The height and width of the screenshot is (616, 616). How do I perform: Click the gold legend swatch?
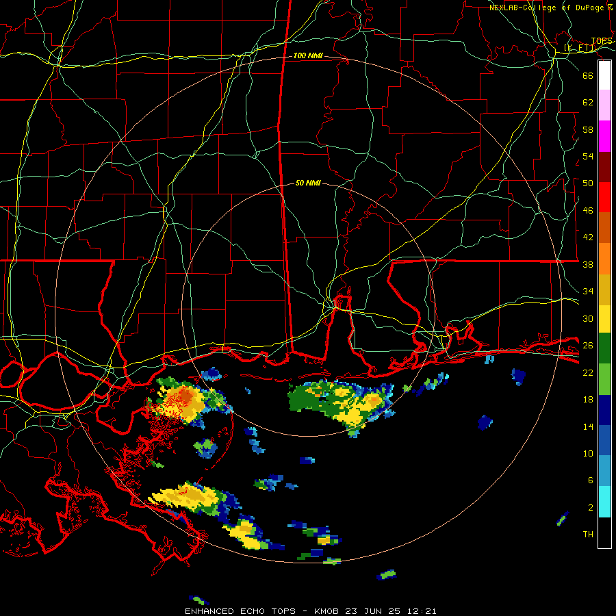tap(604, 290)
